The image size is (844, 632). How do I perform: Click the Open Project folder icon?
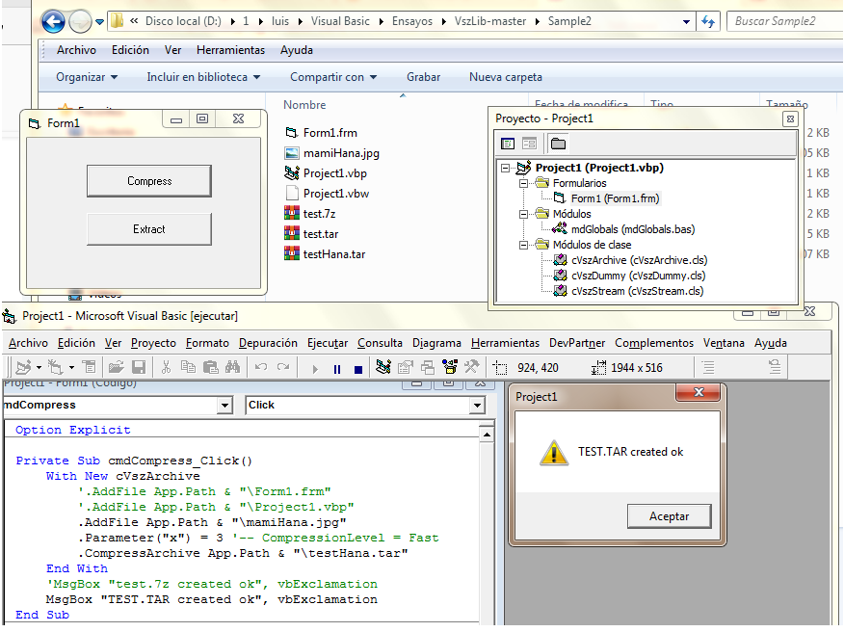[x=116, y=368]
